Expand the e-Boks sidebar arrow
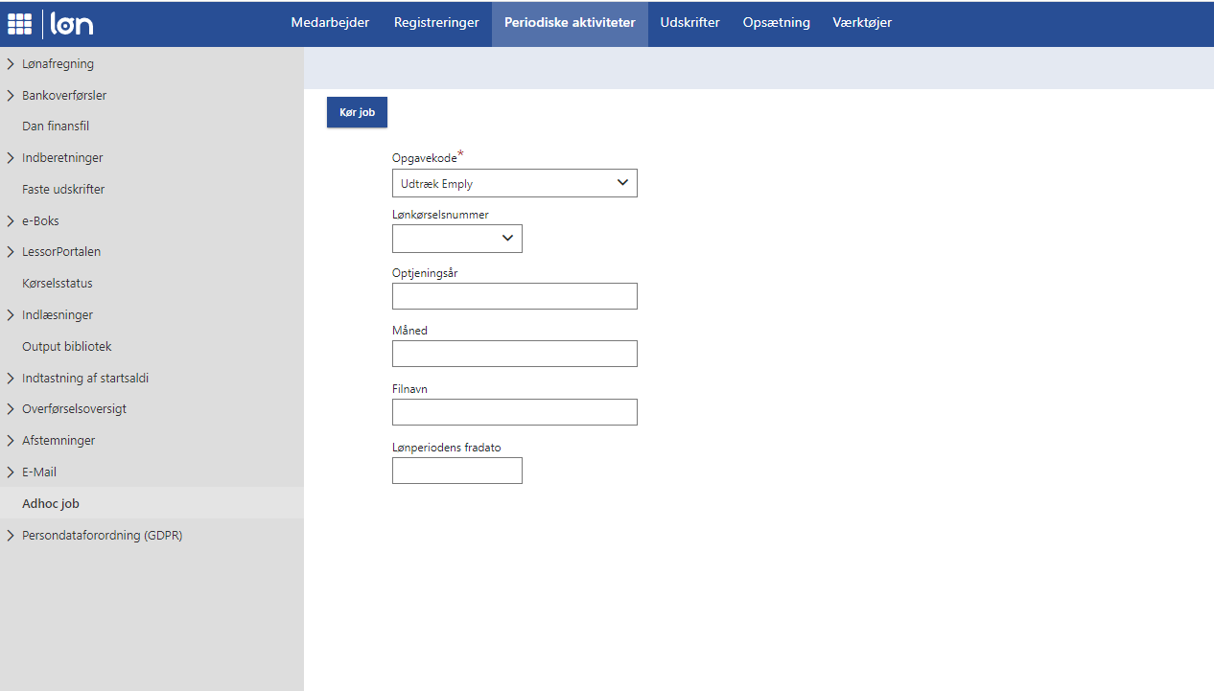Viewport: 1214px width, 691px height. [11, 221]
